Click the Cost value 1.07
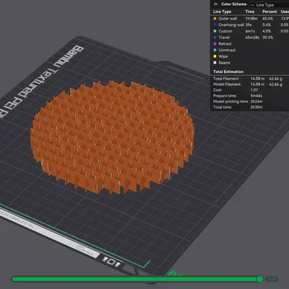This screenshot has width=289, height=289. [254, 90]
